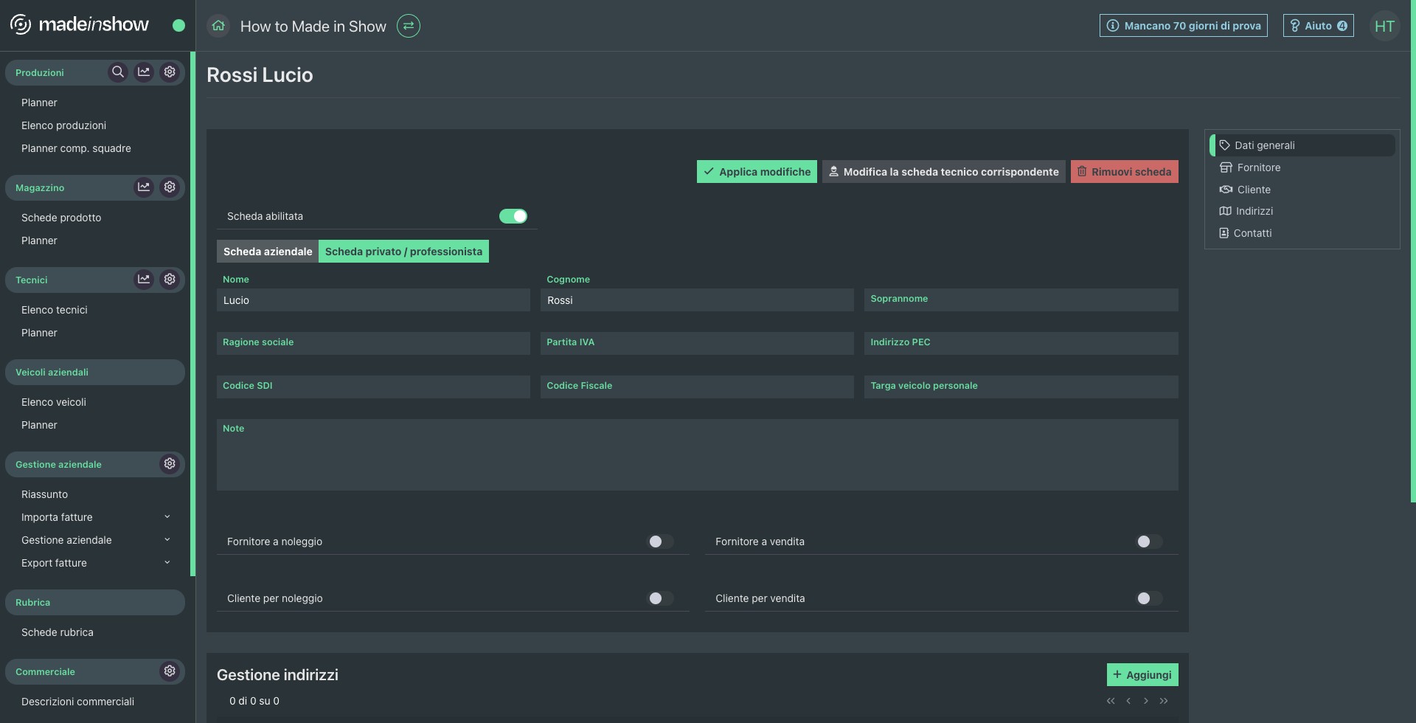Click the Produzioni statistics chart icon

pyautogui.click(x=144, y=72)
